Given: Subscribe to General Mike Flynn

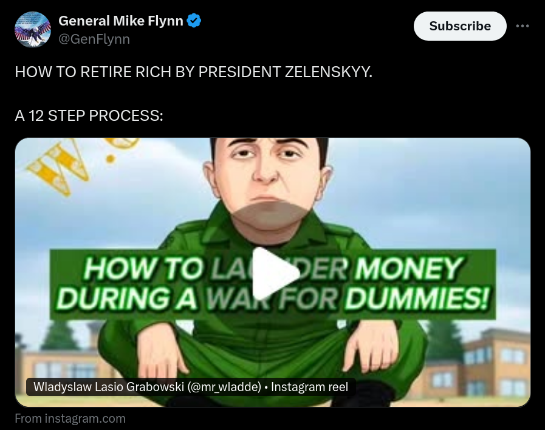Looking at the screenshot, I should [x=460, y=26].
